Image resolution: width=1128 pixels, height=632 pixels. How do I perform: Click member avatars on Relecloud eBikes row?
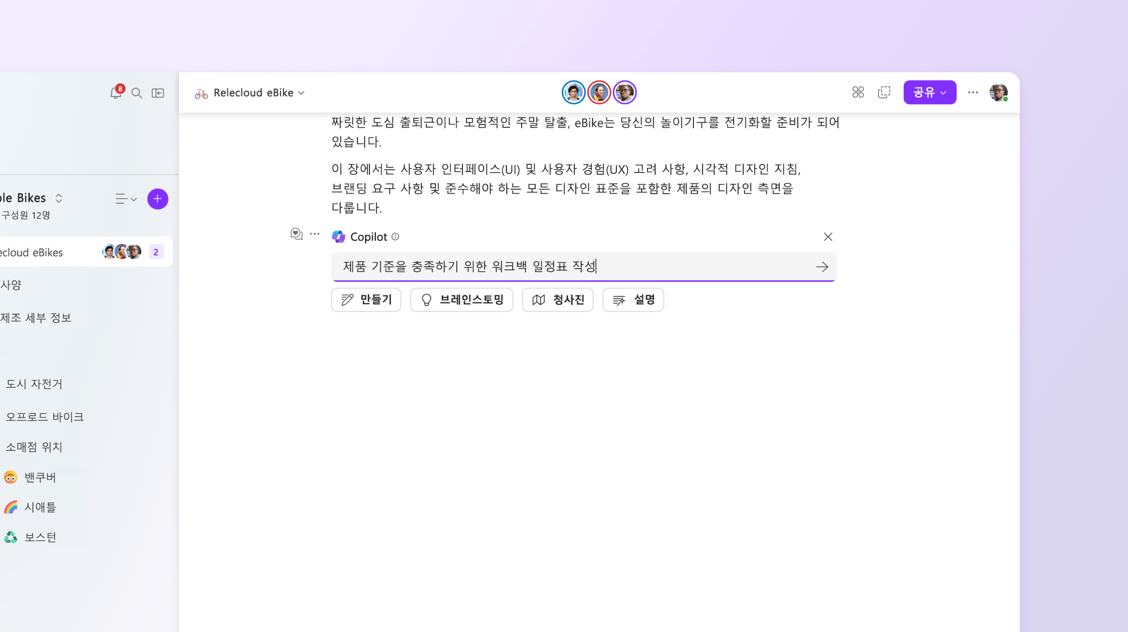click(x=122, y=251)
